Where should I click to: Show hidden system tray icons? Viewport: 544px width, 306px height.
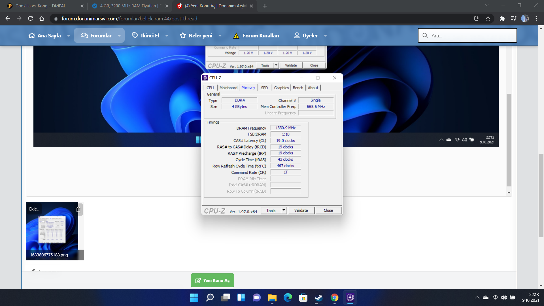click(477, 297)
